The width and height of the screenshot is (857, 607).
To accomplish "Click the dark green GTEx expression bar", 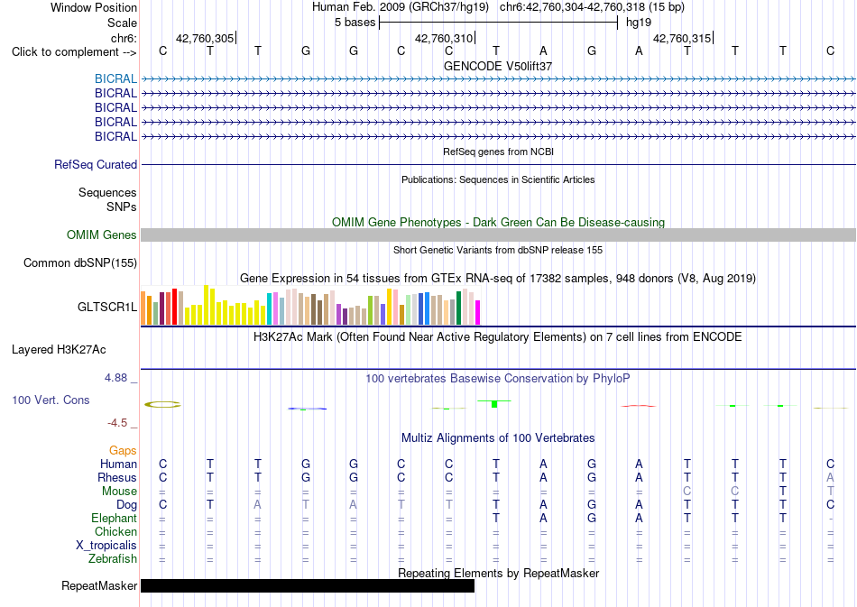I will coord(459,308).
